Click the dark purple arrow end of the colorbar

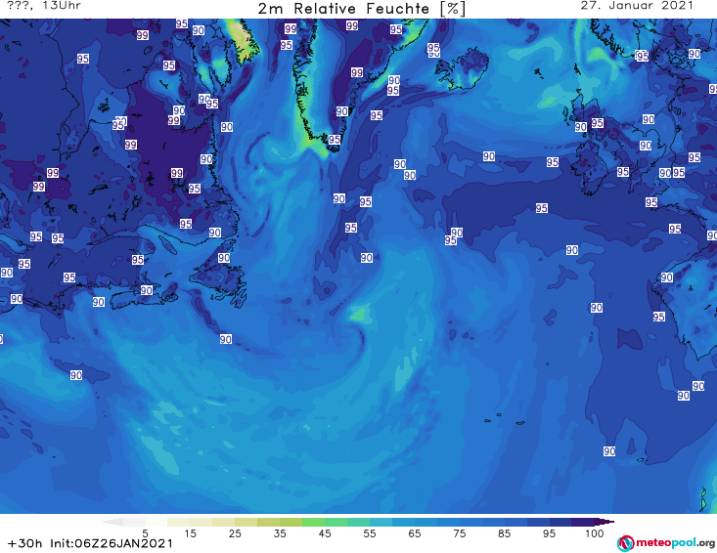(x=605, y=522)
